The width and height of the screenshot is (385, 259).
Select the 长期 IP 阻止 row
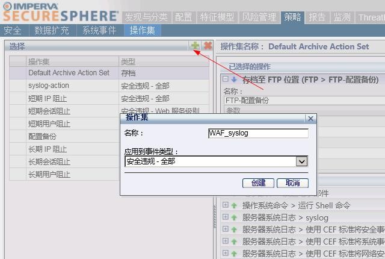64,149
